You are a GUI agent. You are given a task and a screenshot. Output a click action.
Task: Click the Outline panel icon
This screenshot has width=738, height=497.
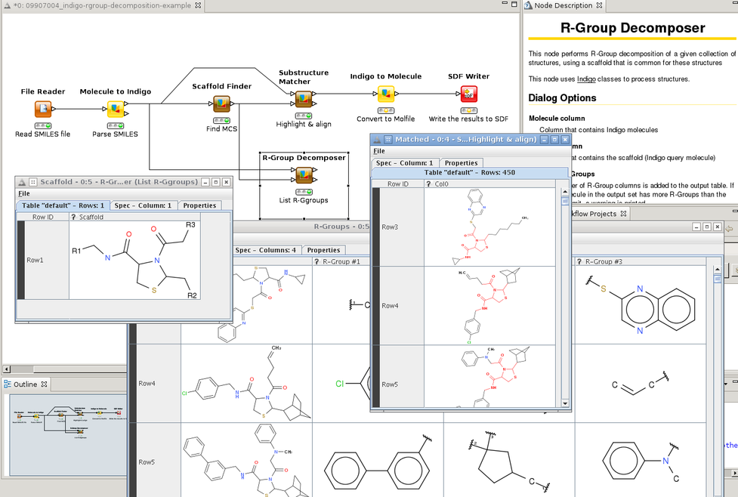coord(8,384)
